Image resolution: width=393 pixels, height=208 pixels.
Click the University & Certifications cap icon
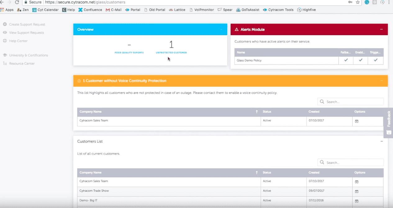pos(5,55)
